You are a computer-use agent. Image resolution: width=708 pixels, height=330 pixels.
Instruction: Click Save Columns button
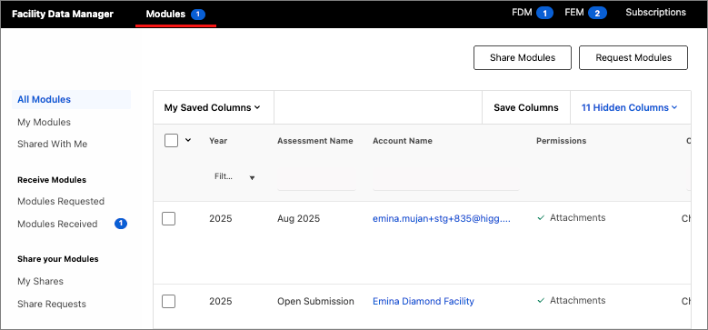(x=526, y=107)
